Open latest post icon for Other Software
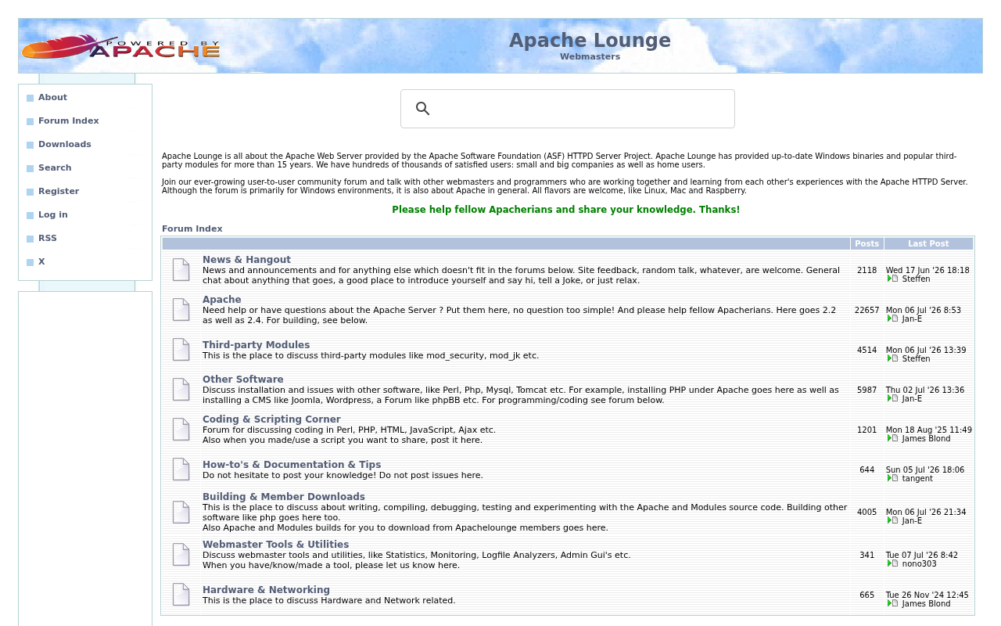 [x=892, y=398]
